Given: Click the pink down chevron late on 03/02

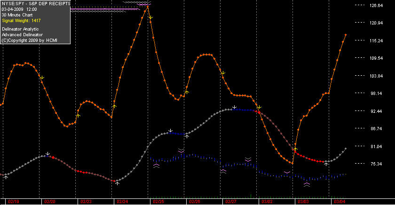Looking at the screenshot, I should (287, 173).
